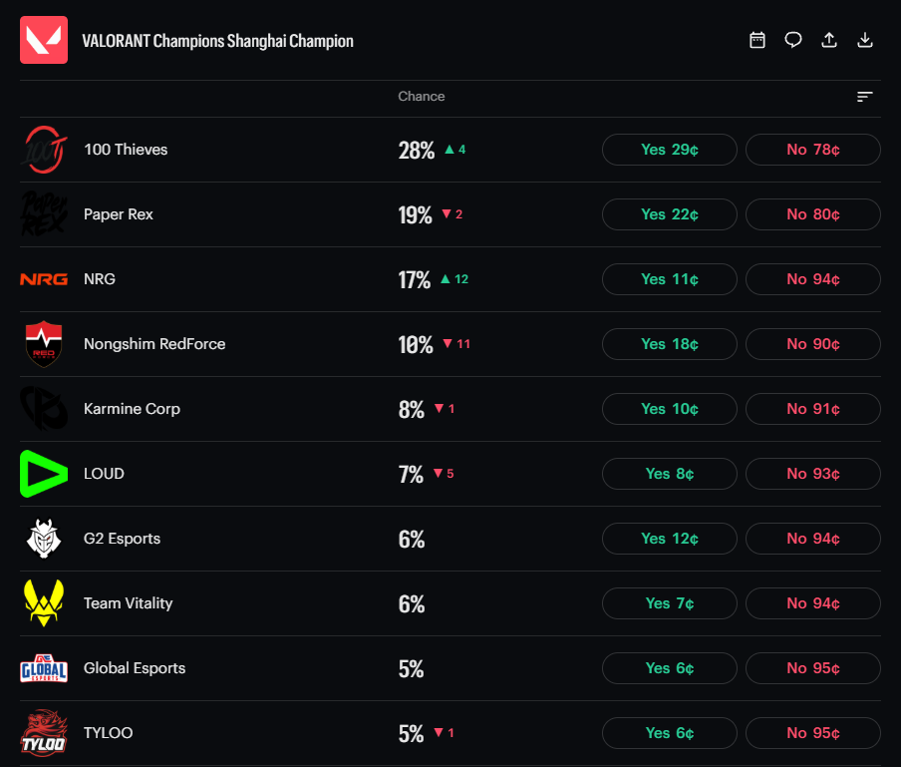Buy Yes 8¢ for LOUD
The height and width of the screenshot is (767, 901).
(670, 474)
